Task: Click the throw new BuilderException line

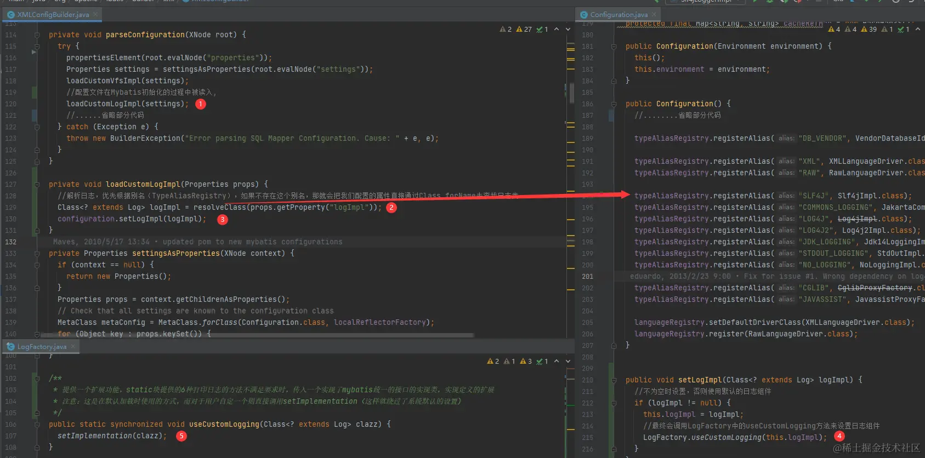Action: pos(252,138)
